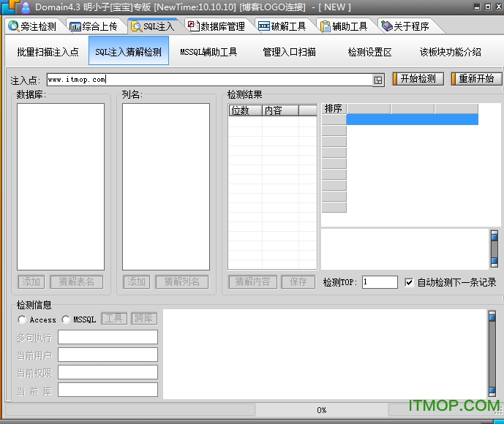Viewport: 504px width, 424px height.
Task: Click the 关于程序 tab icon
Action: [x=386, y=26]
